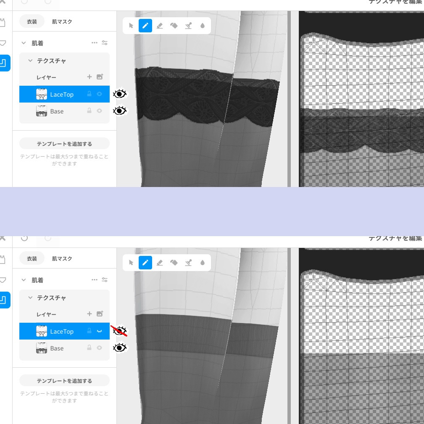The width and height of the screenshot is (424, 424).
Task: Hide the LaceTop layer with its eye toggle
Action: 119,94
